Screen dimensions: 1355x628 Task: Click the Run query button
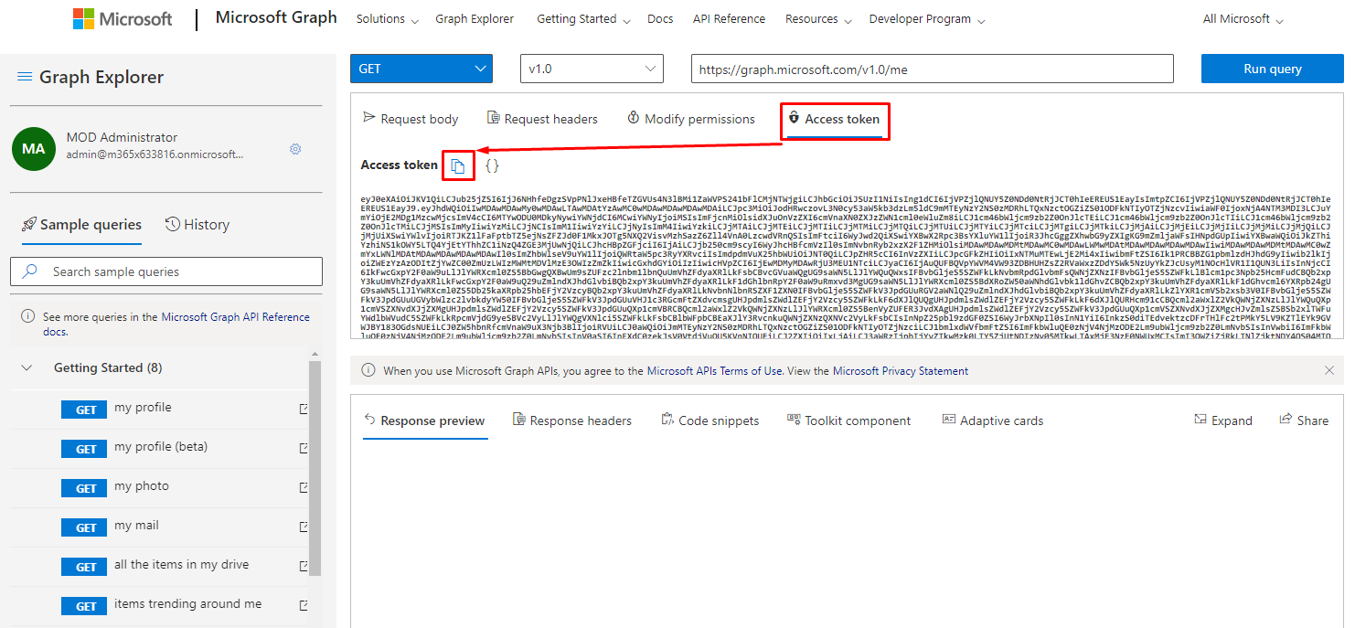[x=1272, y=69]
